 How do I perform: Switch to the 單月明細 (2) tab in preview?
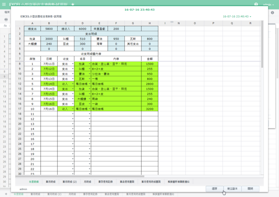click(x=70, y=182)
